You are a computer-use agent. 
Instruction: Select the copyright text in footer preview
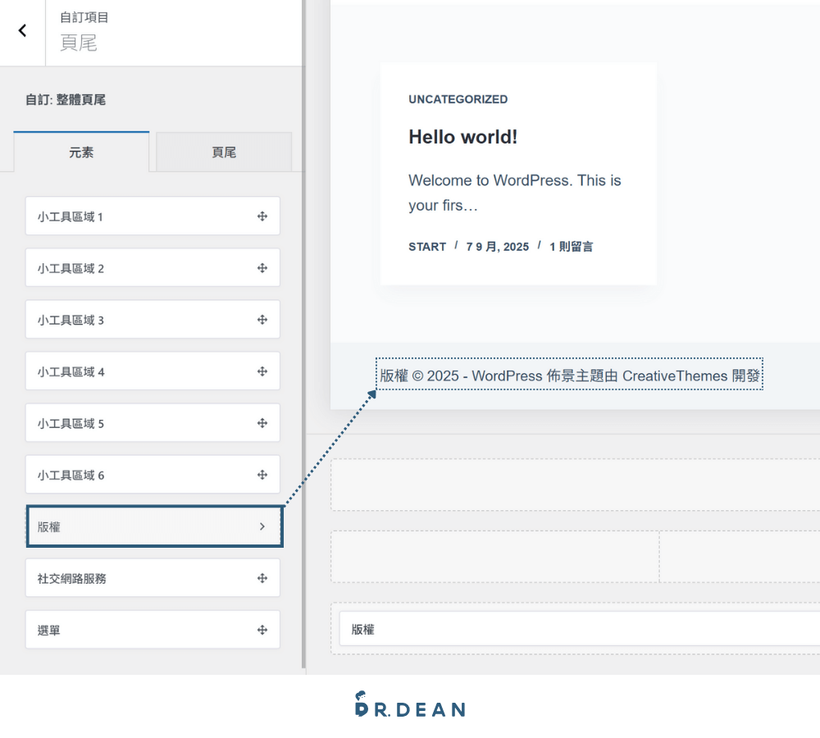tap(570, 375)
